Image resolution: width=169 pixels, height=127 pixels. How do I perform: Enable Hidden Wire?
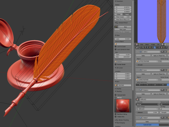(x=115, y=117)
